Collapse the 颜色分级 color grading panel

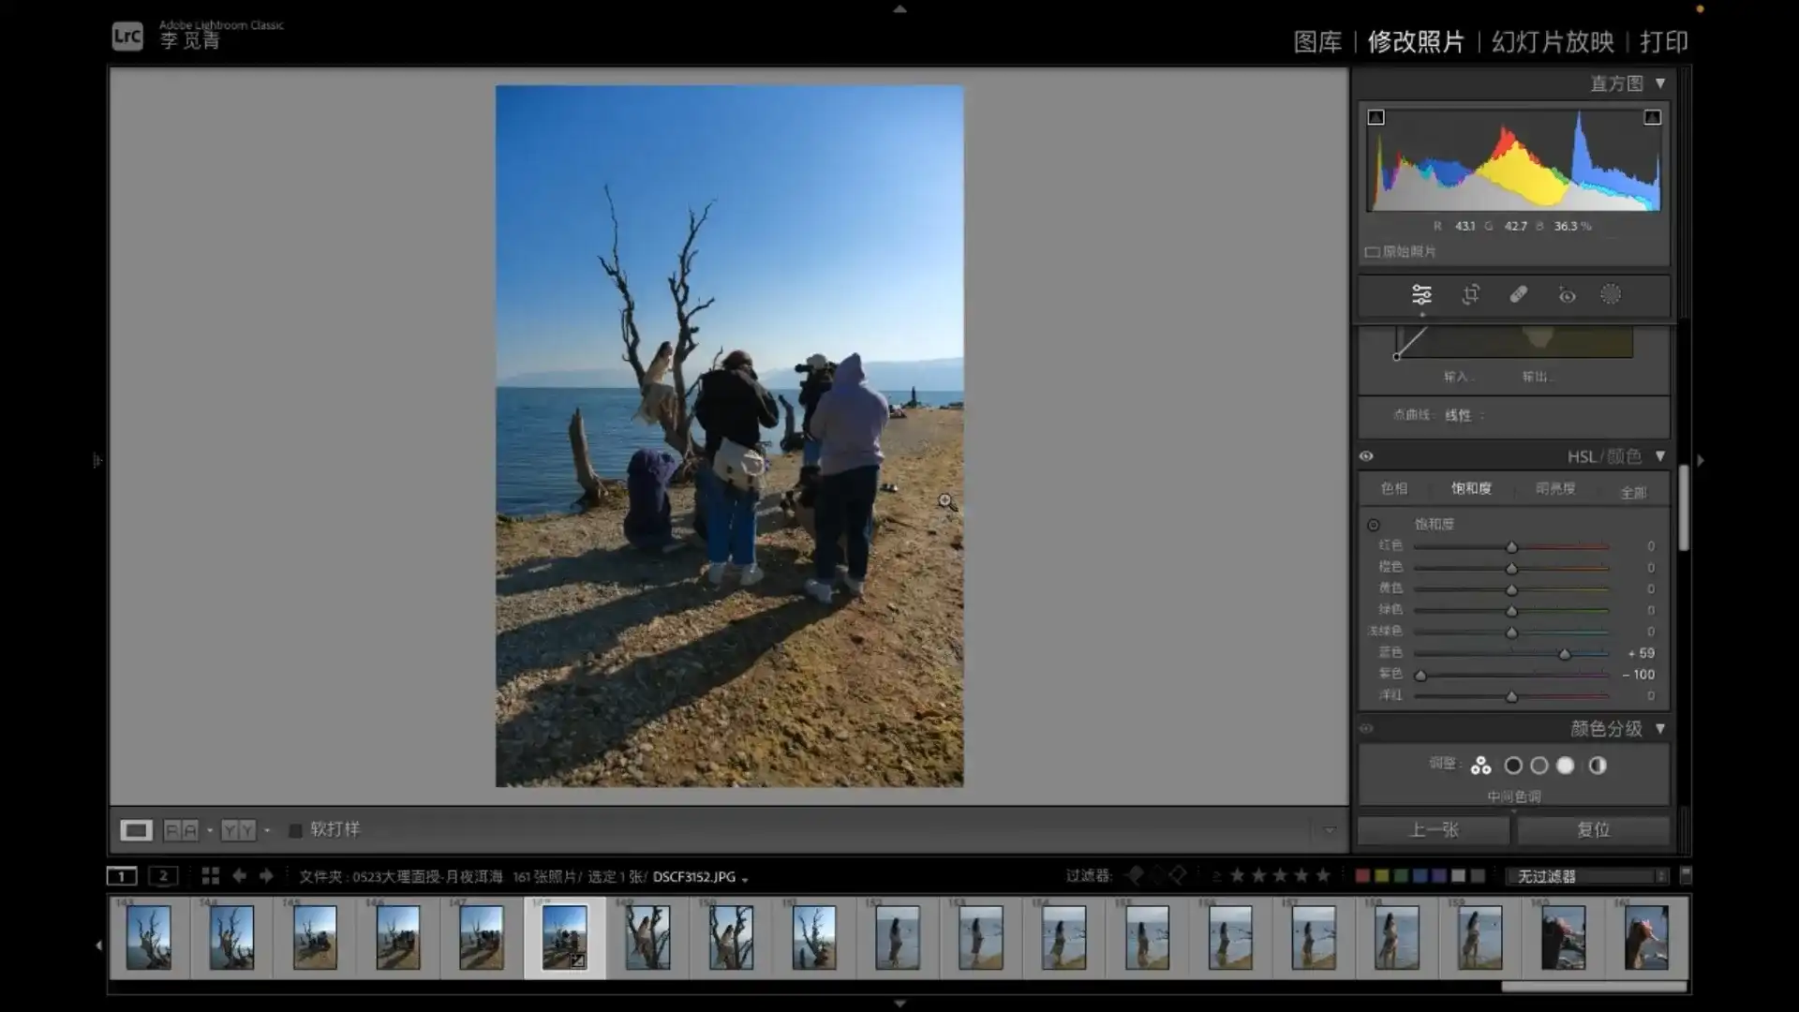1660,728
